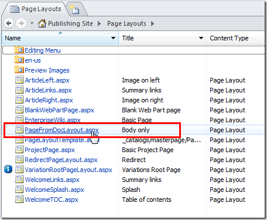Click the Preview Images folder icon
Image resolution: width=267 pixels, height=220 pixels.
click(x=19, y=70)
